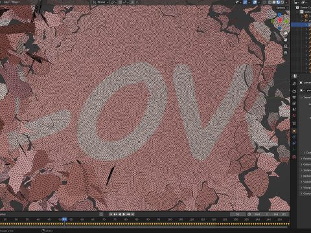The width and height of the screenshot is (311, 233).
Task: Toggle snapping magnet in header
Action: 121,2
